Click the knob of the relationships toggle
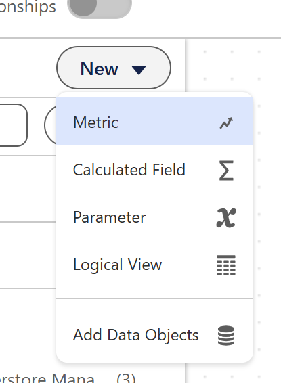 (83, 5)
